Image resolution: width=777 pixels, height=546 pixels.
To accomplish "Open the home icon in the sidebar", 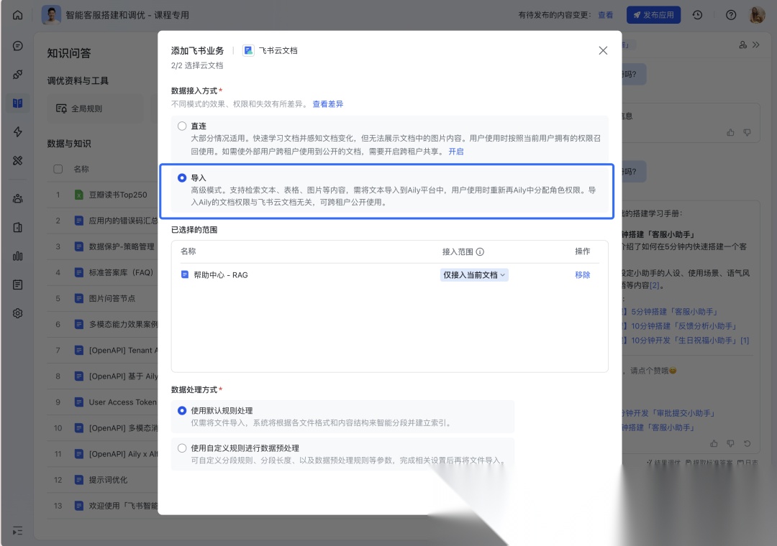I will click(x=18, y=15).
